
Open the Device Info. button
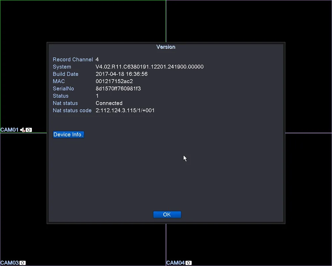tap(68, 134)
